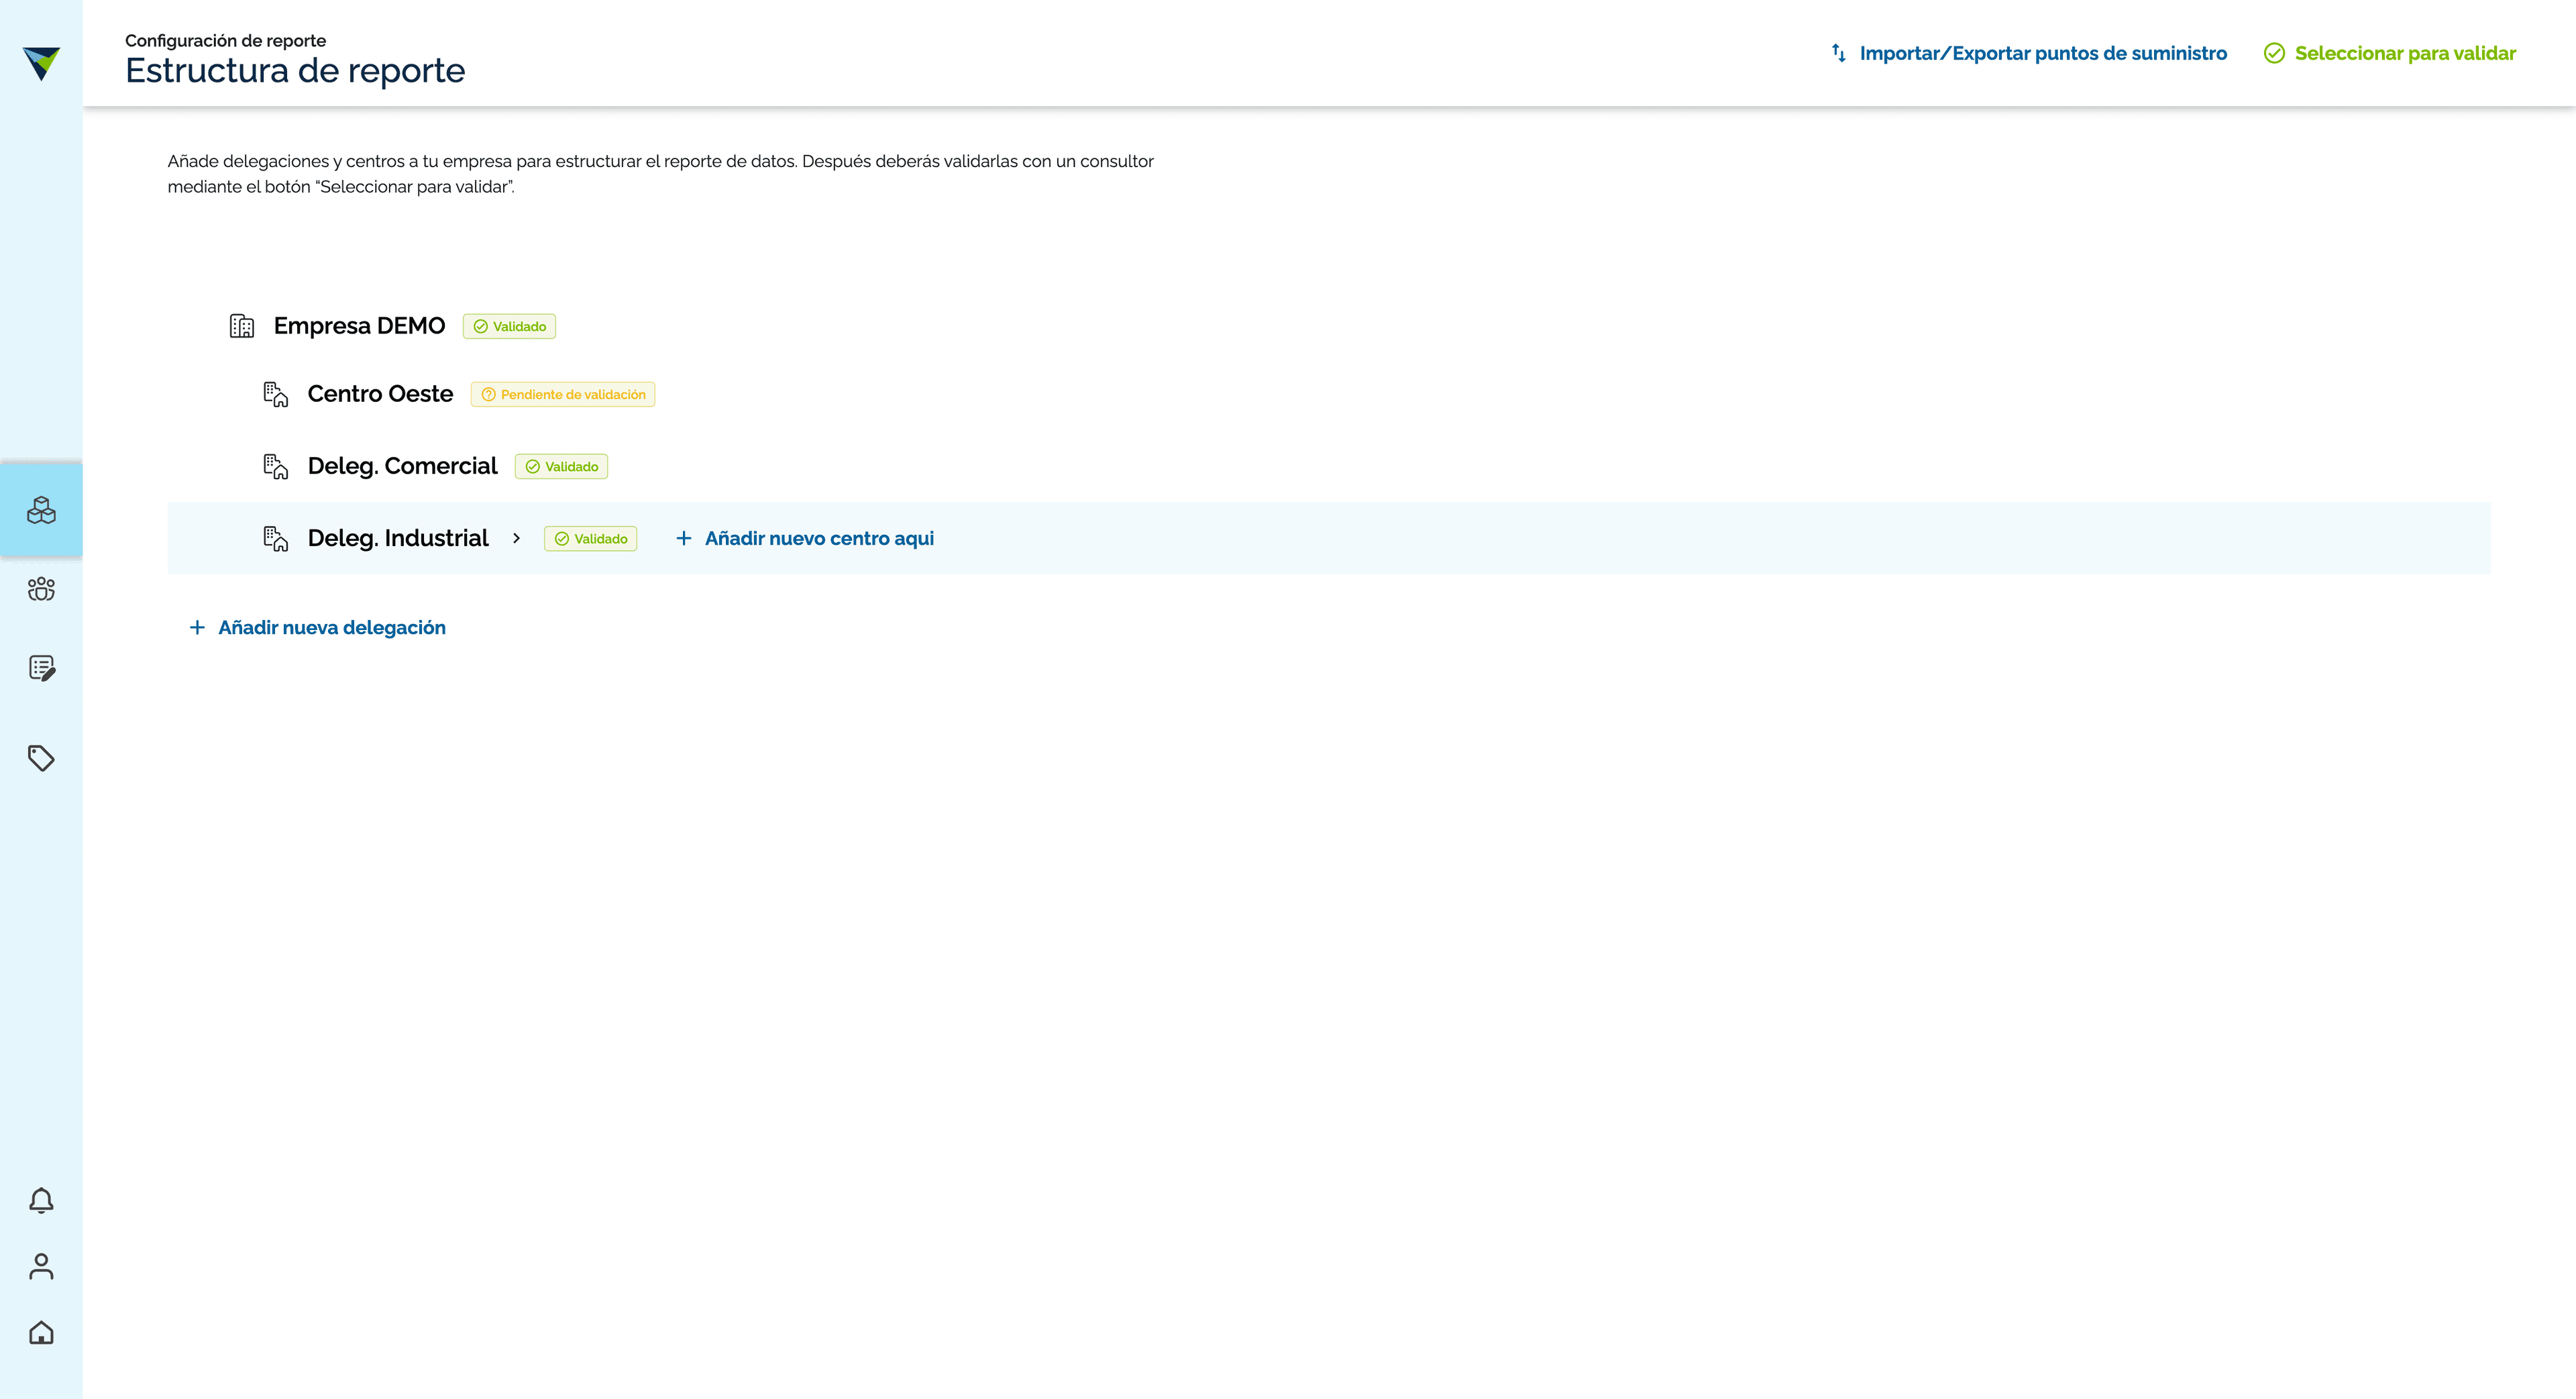Open the user profile icon
The height and width of the screenshot is (1399, 2576).
(x=41, y=1266)
